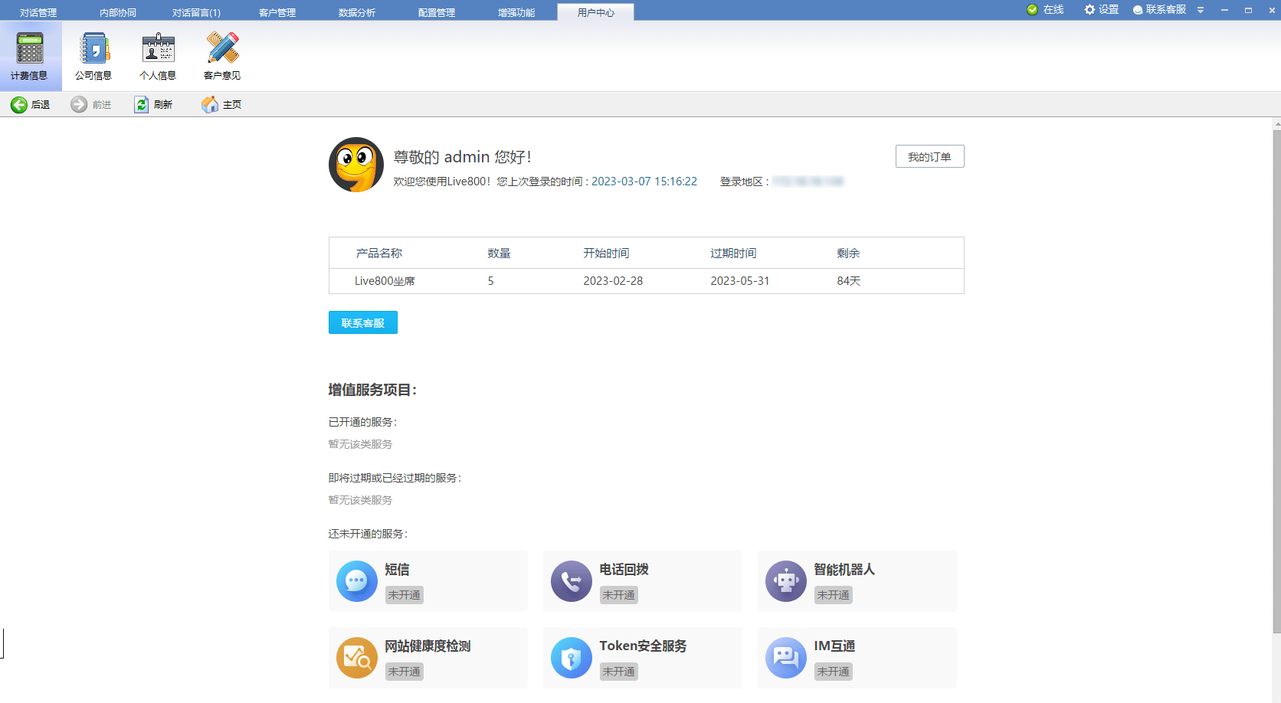Image resolution: width=1281 pixels, height=703 pixels.
Task: Open 个人信息 personal information
Action: click(157, 55)
